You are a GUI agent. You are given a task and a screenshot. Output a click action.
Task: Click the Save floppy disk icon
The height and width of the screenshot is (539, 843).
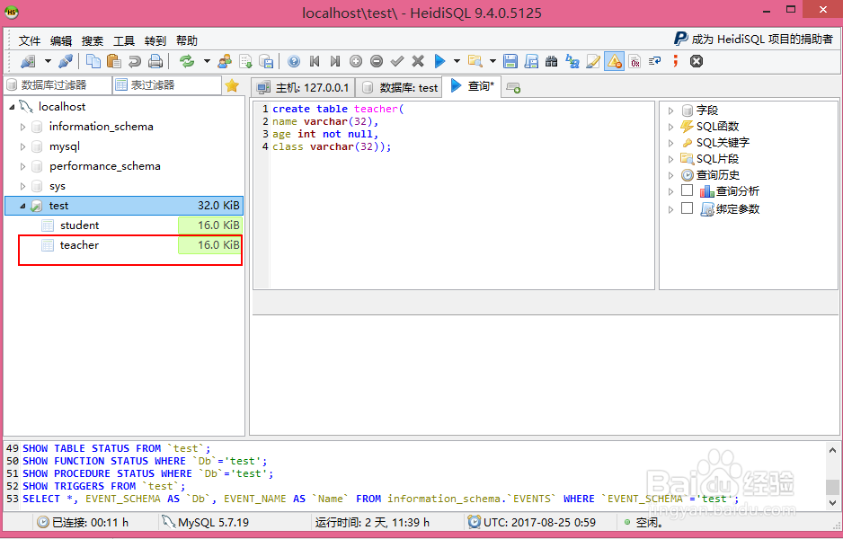510,61
